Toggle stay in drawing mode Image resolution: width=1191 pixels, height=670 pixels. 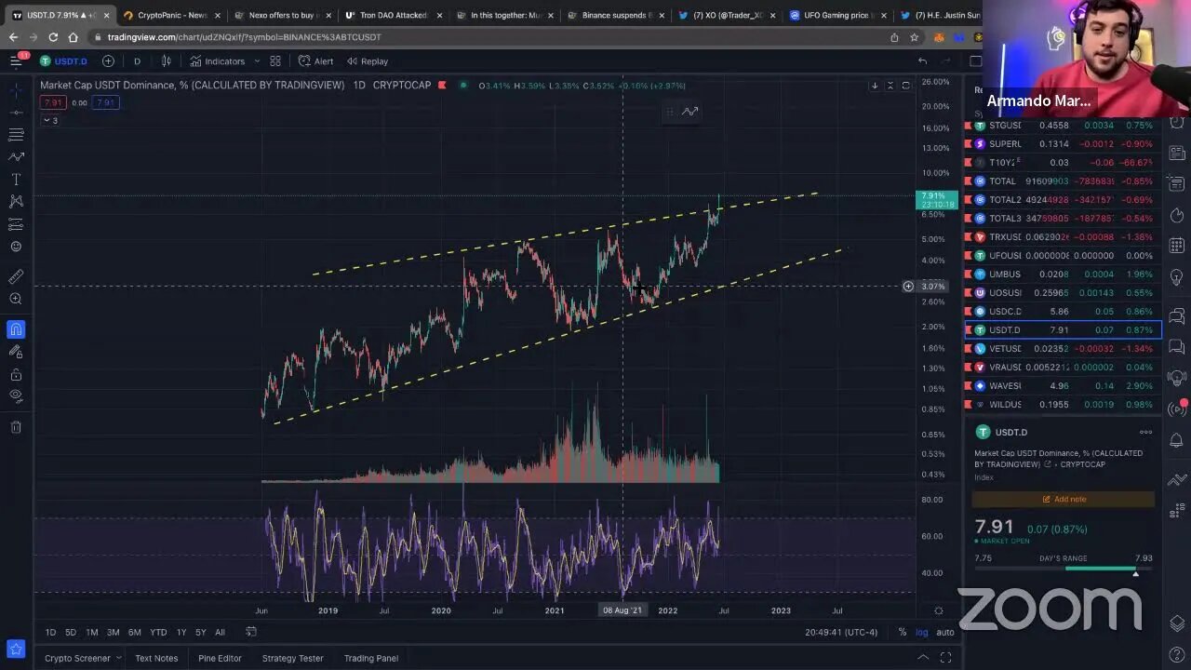16,352
